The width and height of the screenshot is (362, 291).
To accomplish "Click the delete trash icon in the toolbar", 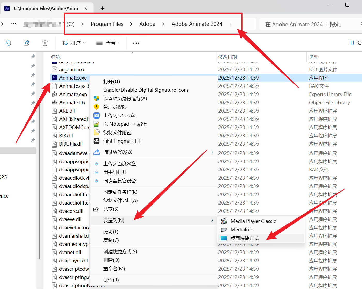I will (x=45, y=43).
